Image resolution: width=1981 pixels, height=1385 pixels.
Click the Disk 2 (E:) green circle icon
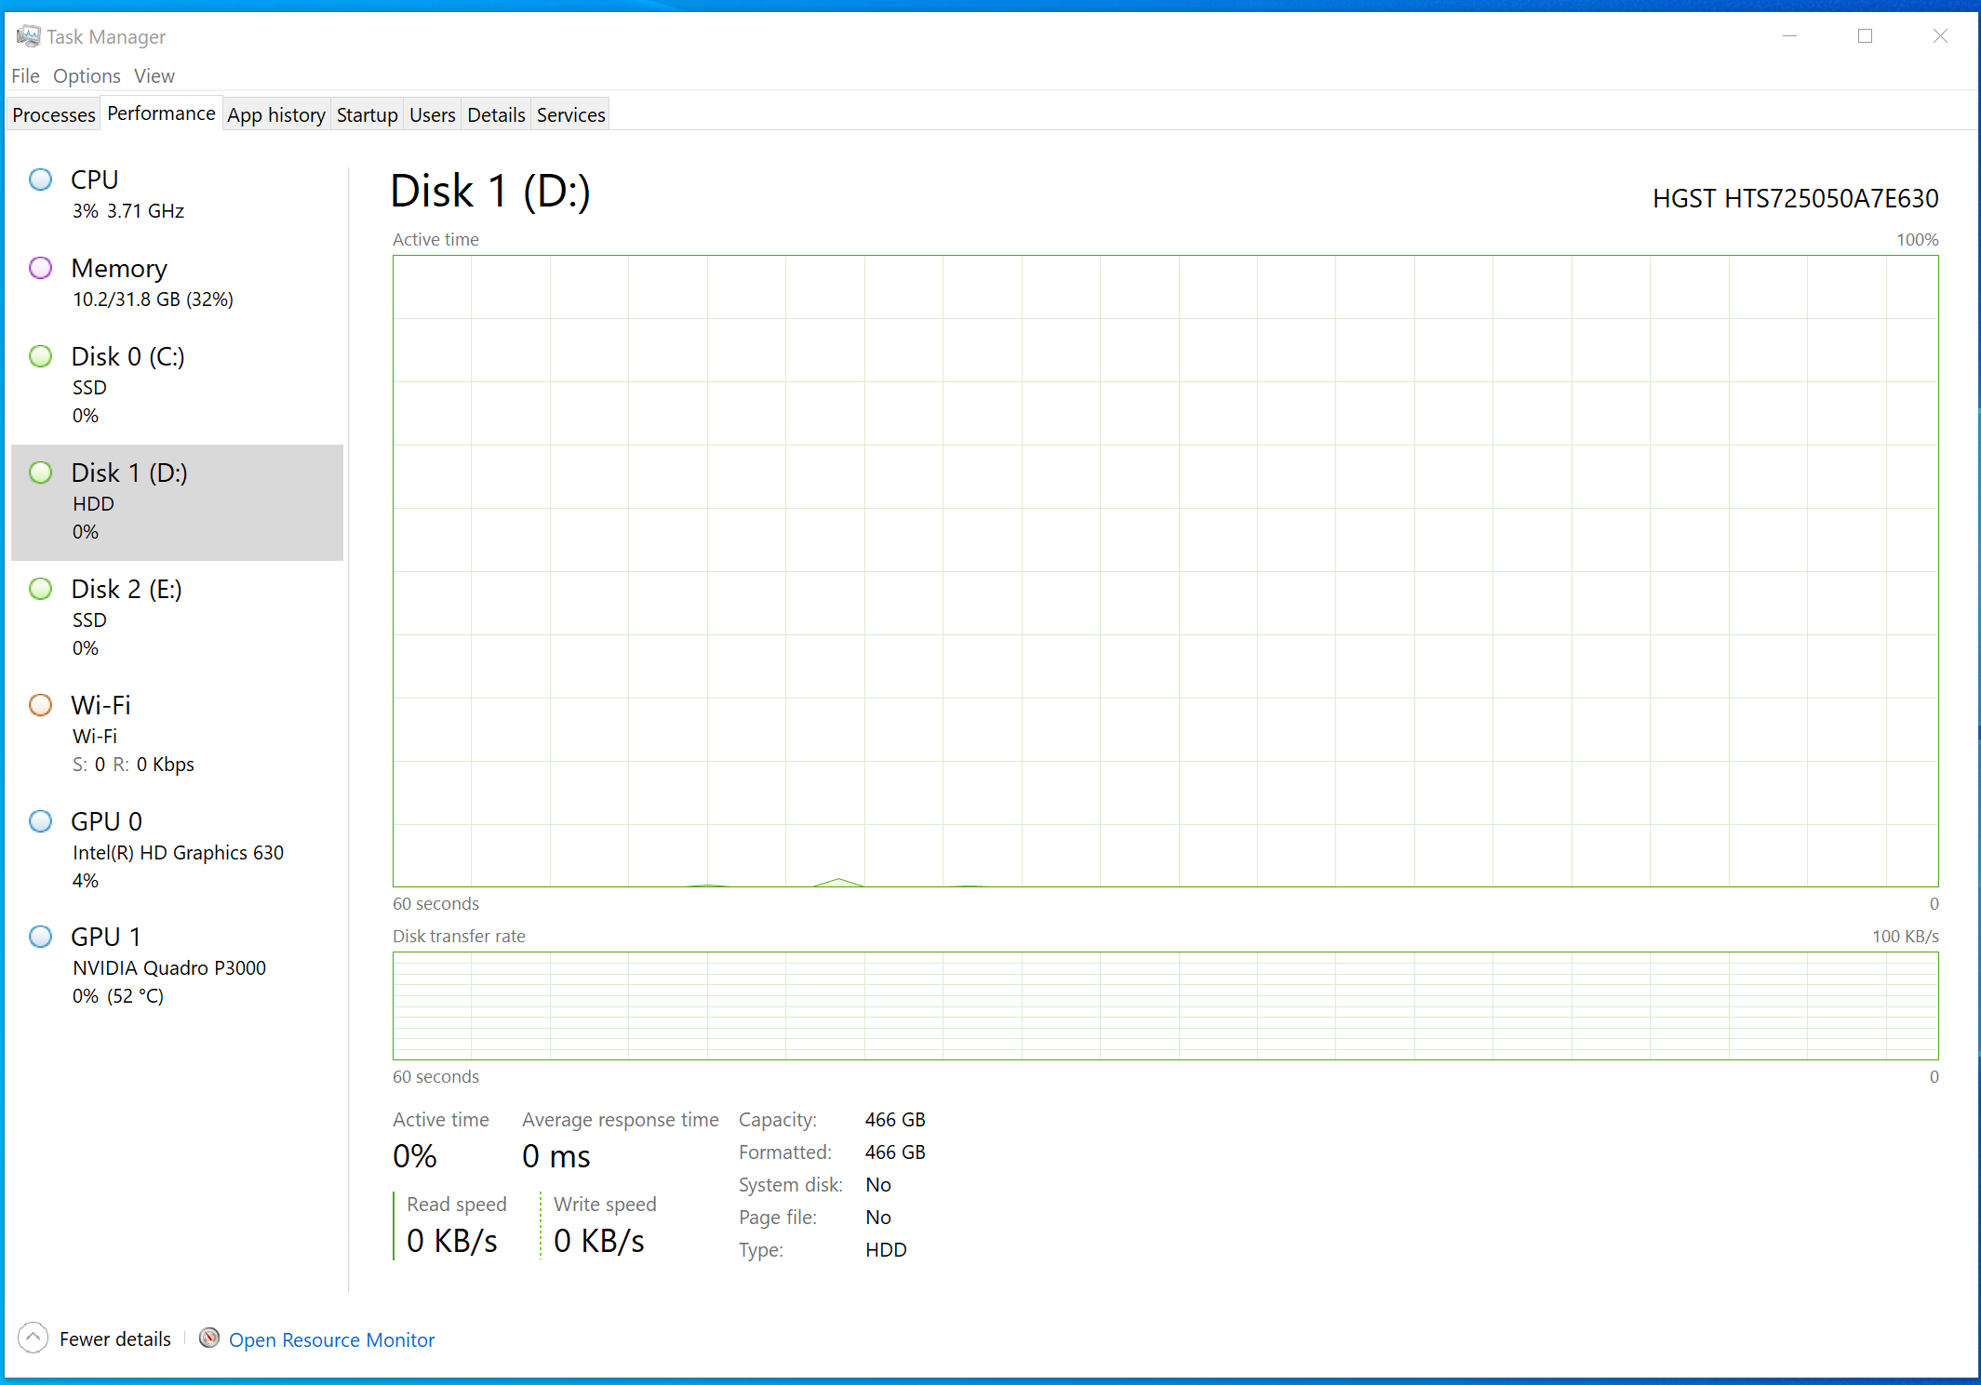click(40, 589)
